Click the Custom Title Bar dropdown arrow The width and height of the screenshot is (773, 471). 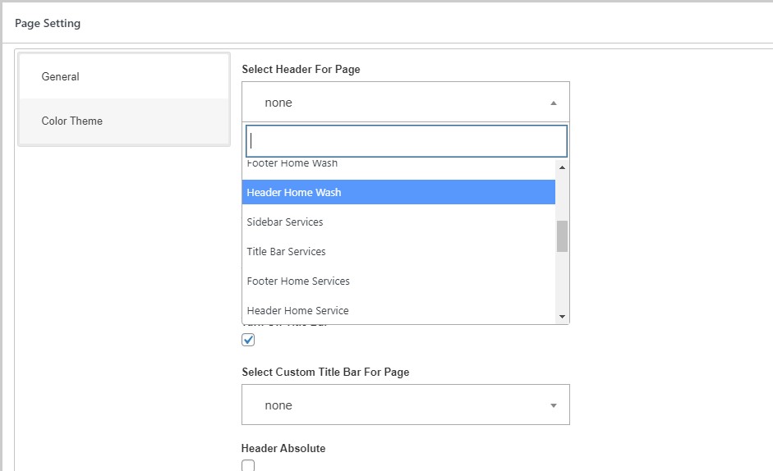click(x=553, y=405)
